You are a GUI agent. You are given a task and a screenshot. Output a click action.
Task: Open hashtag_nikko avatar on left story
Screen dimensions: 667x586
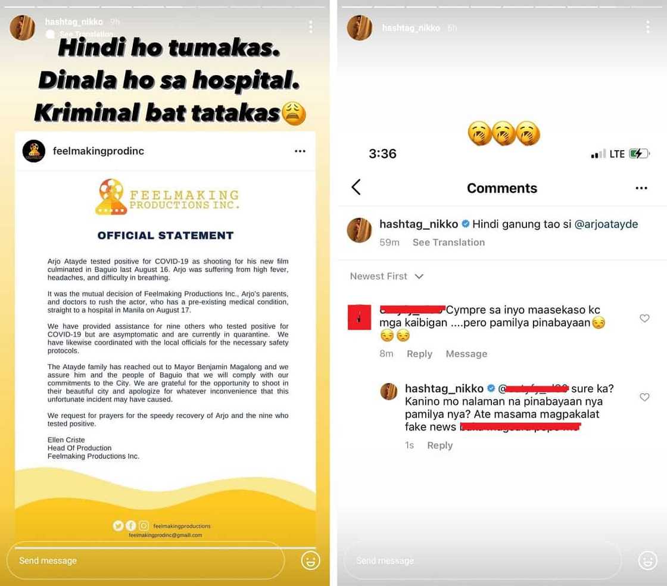tap(22, 27)
